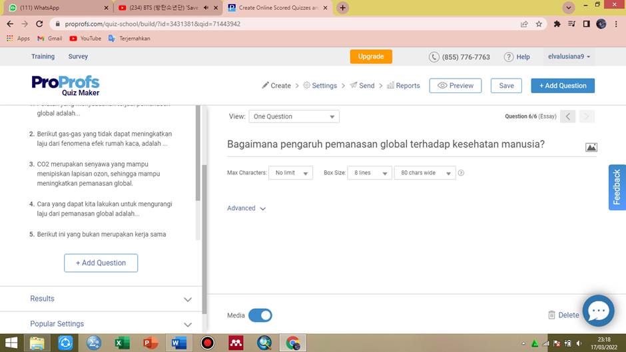Bookmark this page with star icon
Viewport: 626px width, 352px height.
[539, 24]
